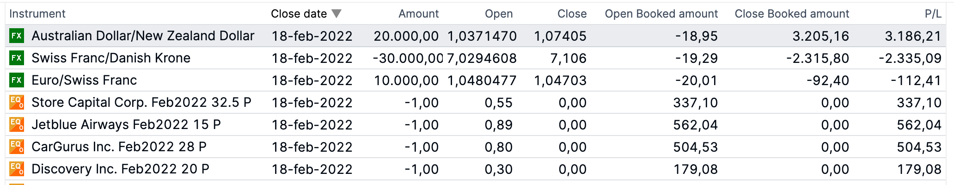954x185 pixels.
Task: Click the Amount column header
Action: [418, 14]
